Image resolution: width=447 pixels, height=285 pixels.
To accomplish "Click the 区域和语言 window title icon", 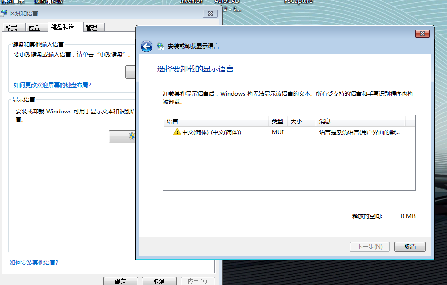I will pyautogui.click(x=4, y=13).
